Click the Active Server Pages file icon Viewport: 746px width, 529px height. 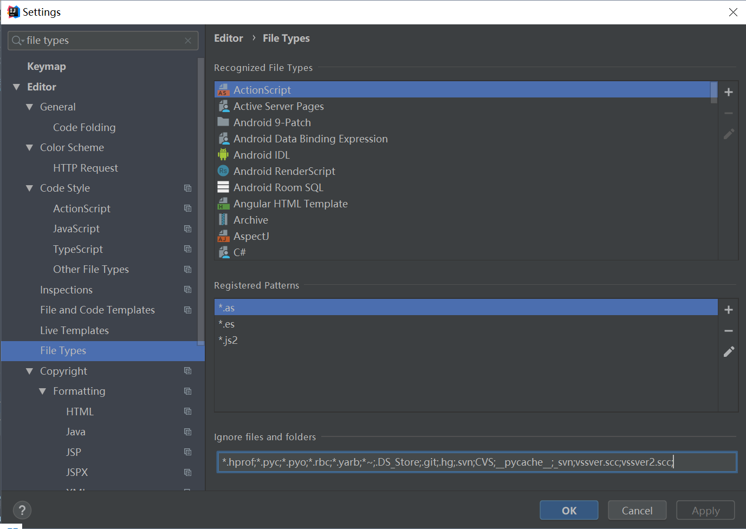pos(223,106)
